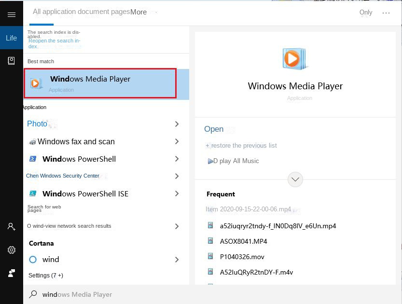Expand Windows fax and scan arrow

[x=177, y=141]
